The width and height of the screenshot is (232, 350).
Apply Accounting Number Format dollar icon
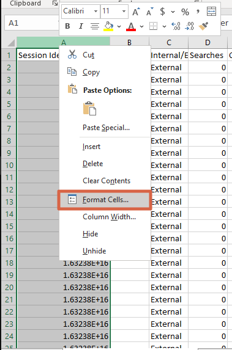click(x=163, y=12)
